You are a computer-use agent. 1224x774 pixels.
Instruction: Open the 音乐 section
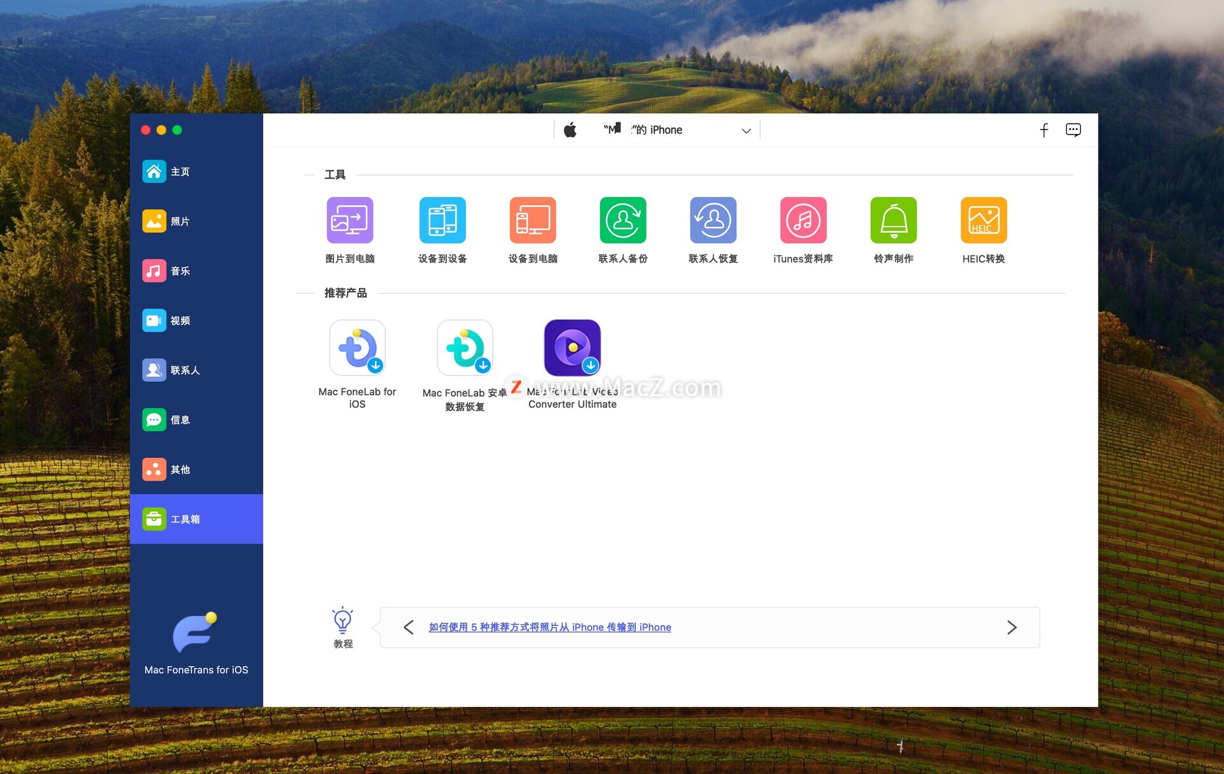pyautogui.click(x=196, y=271)
